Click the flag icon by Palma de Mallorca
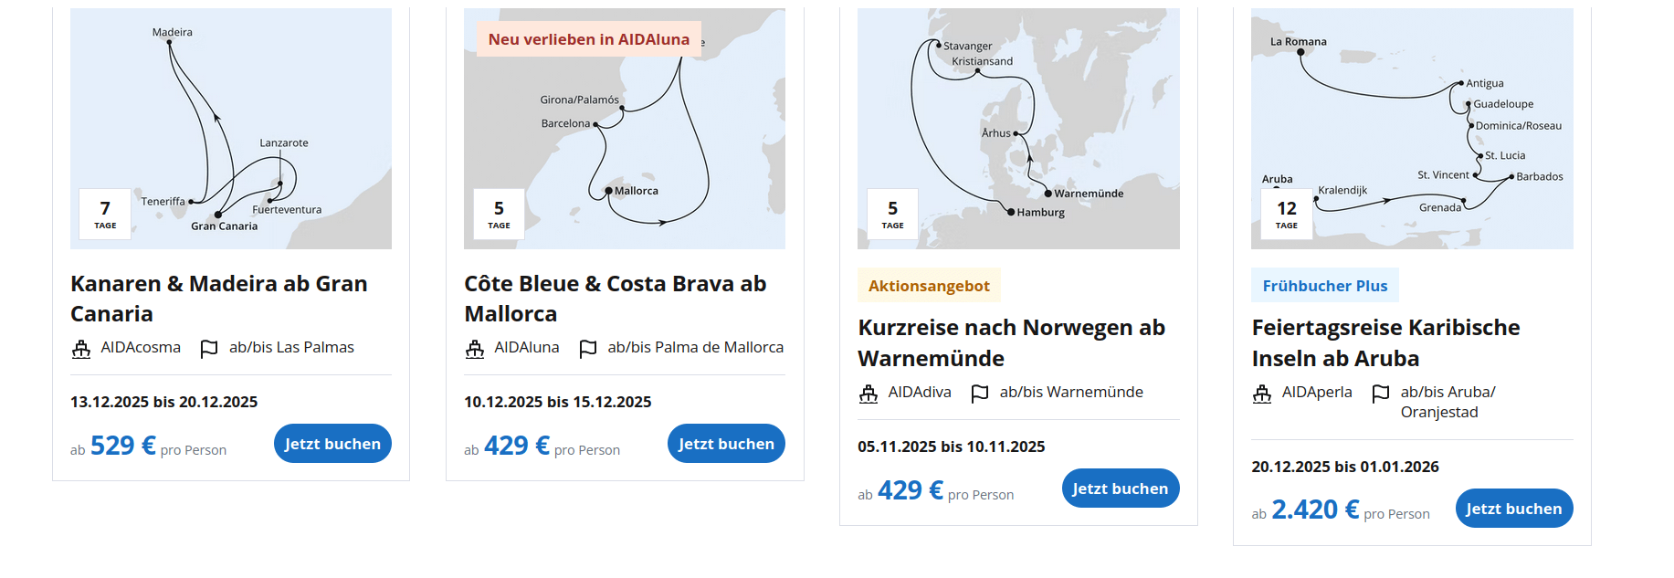Image resolution: width=1674 pixels, height=578 pixels. pos(588,349)
